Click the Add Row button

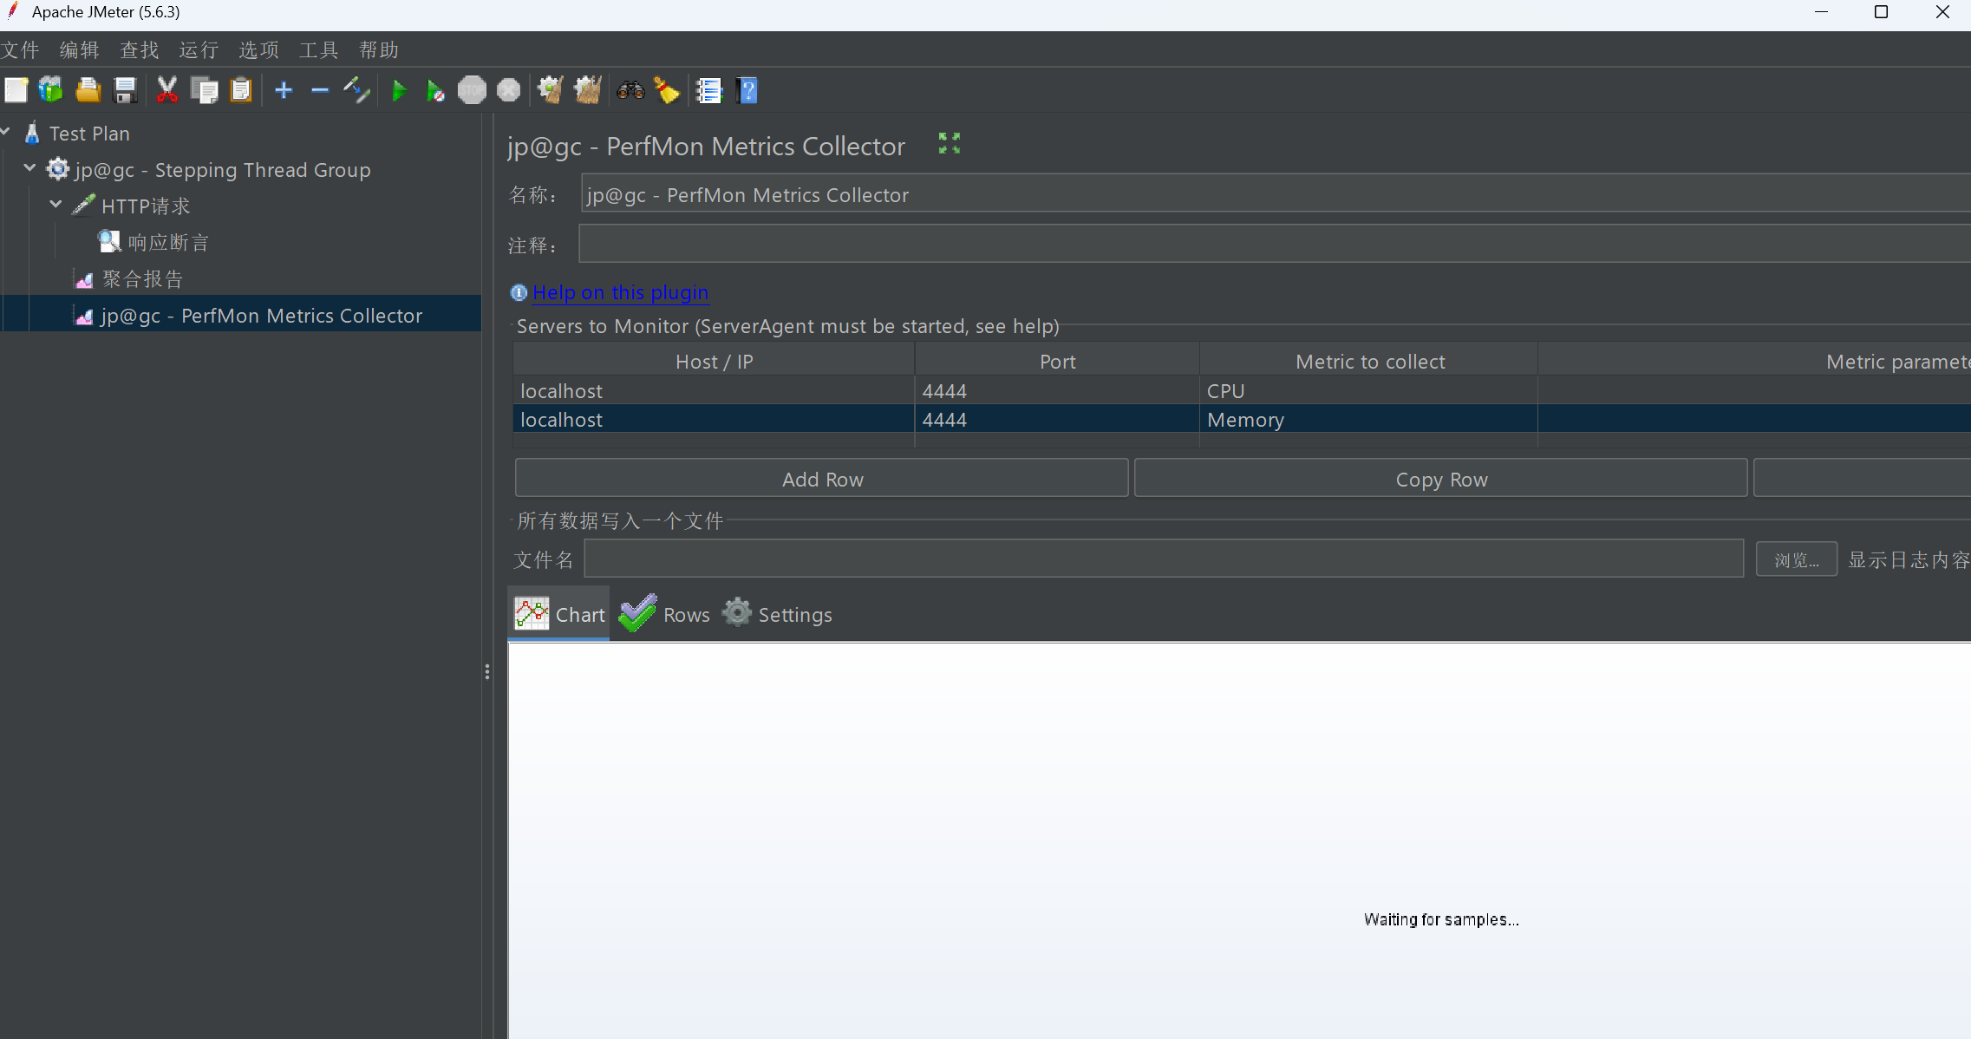(822, 479)
